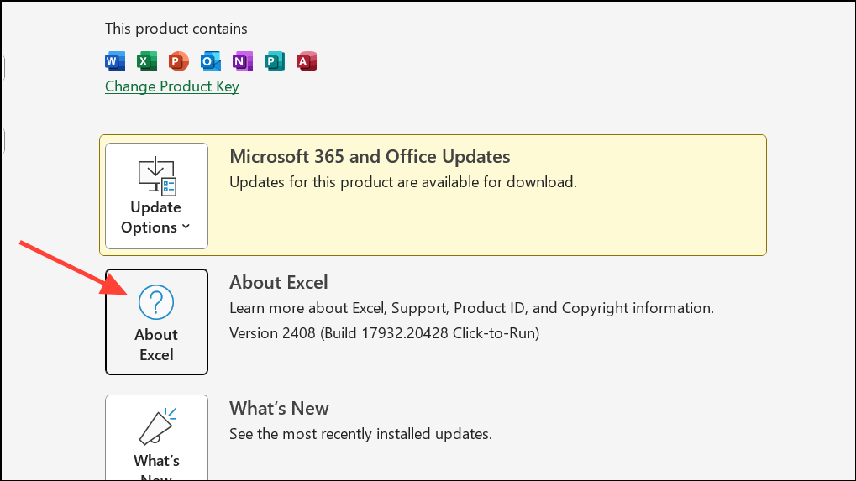
Task: Click the 'This product contains' label
Action: pyautogui.click(x=176, y=29)
